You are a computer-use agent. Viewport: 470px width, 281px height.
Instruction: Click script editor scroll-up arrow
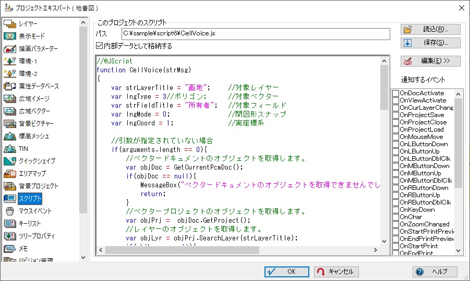tap(384, 61)
